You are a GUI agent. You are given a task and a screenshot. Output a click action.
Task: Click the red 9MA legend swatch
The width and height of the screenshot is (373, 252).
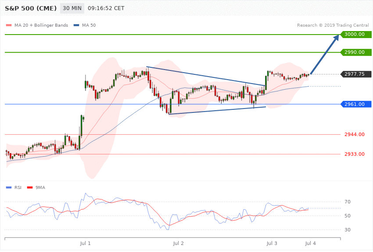(30, 188)
